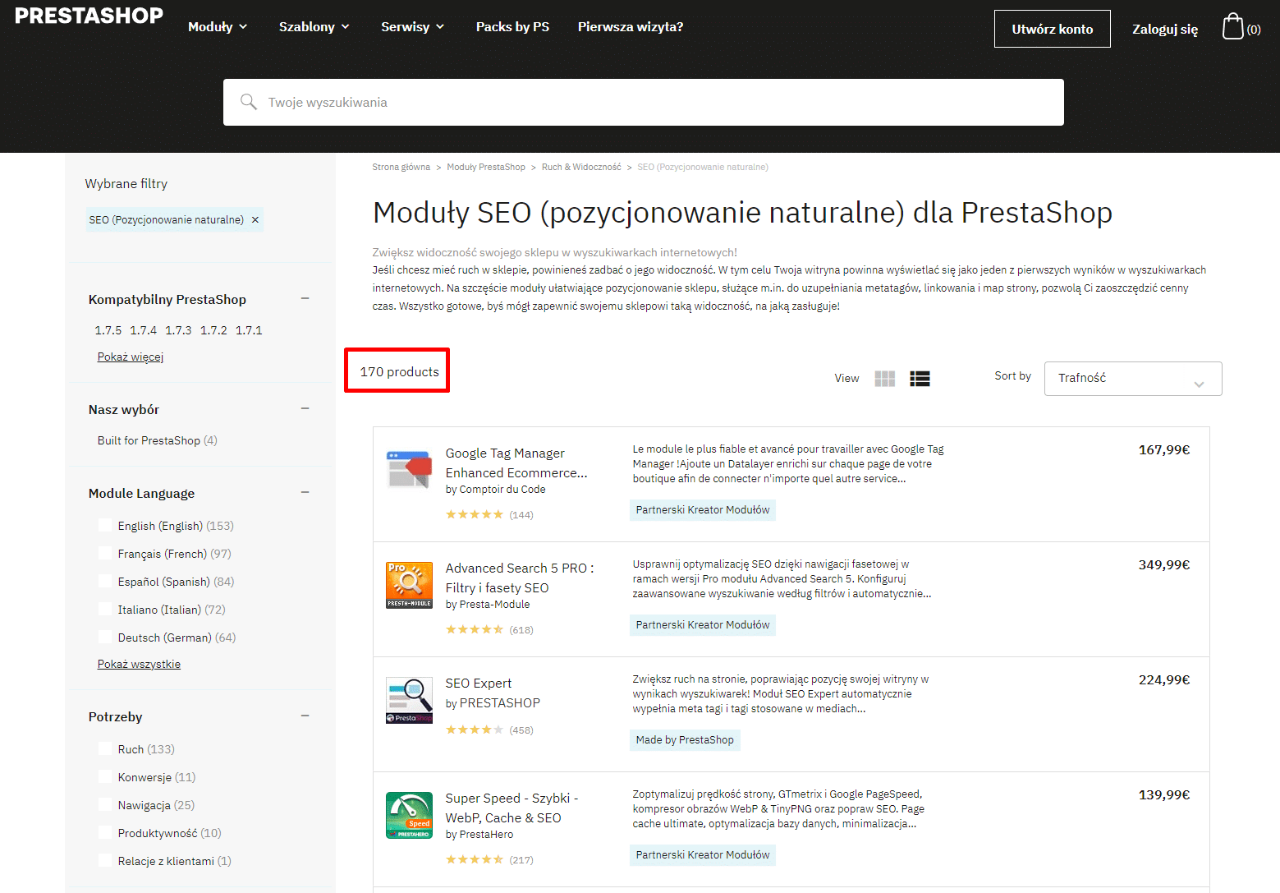Filter by PrestaShop version 1.7.4
This screenshot has height=893, width=1280.
click(x=143, y=330)
